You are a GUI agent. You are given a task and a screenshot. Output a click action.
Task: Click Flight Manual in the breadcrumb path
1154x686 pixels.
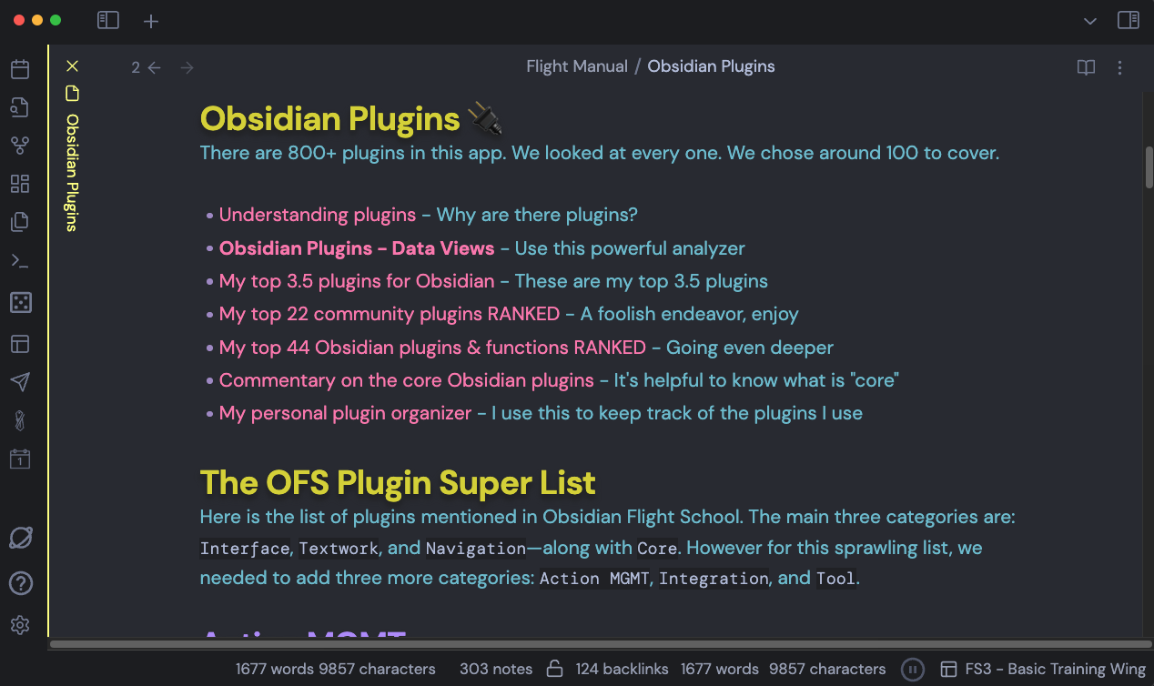point(576,66)
